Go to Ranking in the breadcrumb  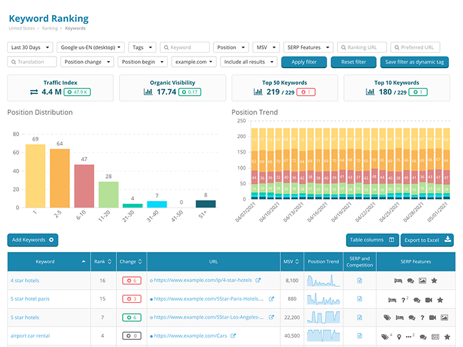tap(51, 28)
